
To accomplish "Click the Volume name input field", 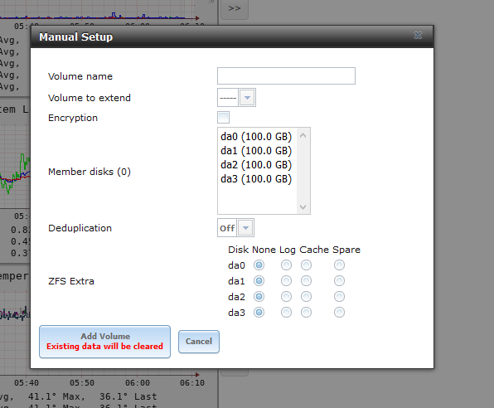I will point(286,75).
